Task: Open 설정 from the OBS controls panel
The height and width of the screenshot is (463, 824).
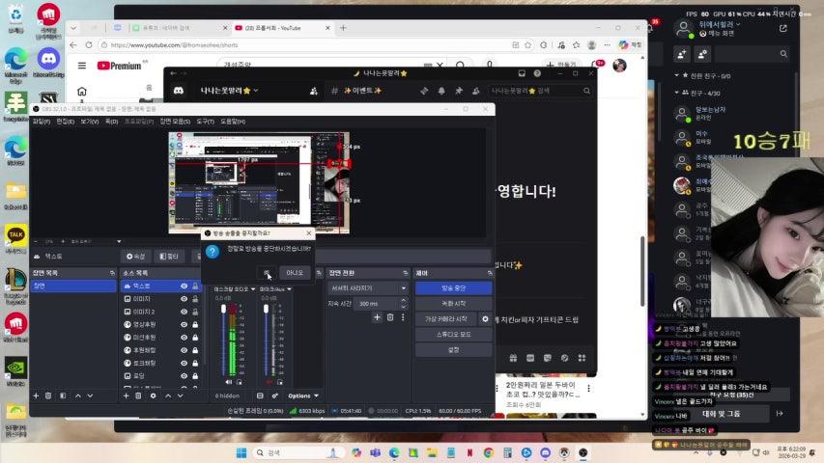Action: click(x=453, y=349)
